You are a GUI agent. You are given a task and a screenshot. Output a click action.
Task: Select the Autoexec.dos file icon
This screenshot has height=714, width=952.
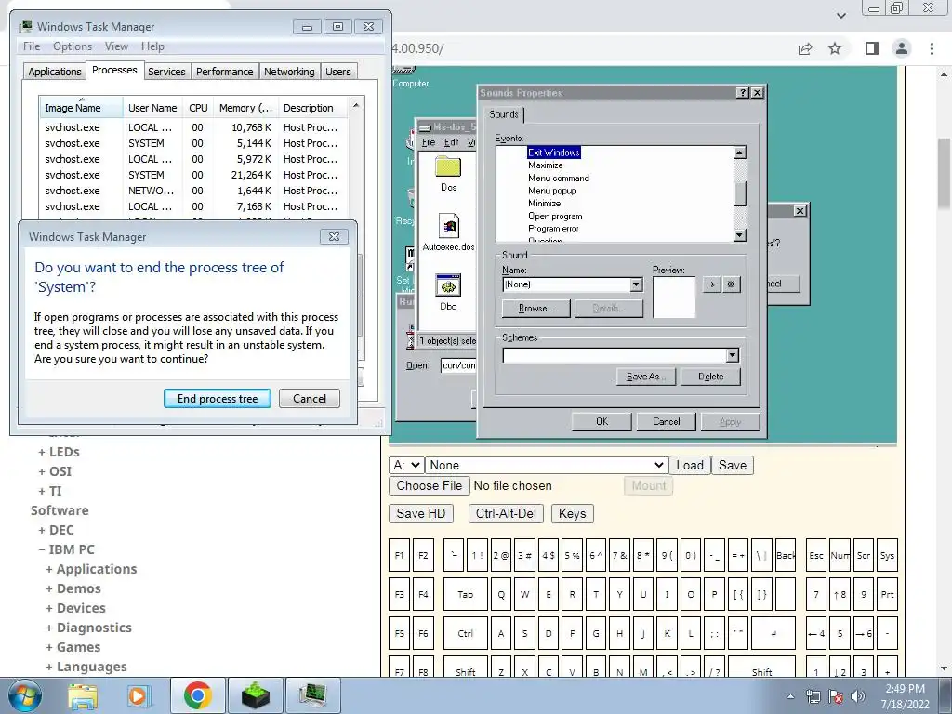tap(449, 232)
